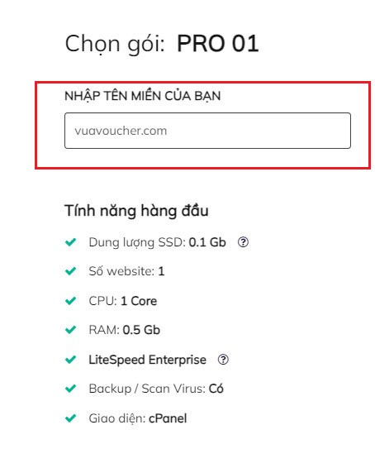Click the domain name input field
Image resolution: width=375 pixels, height=463 pixels.
click(x=207, y=131)
